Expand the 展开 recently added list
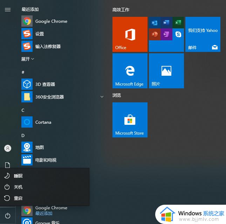 (28, 59)
